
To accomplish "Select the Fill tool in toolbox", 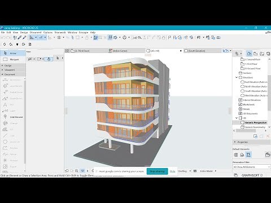I will click(x=12, y=129).
